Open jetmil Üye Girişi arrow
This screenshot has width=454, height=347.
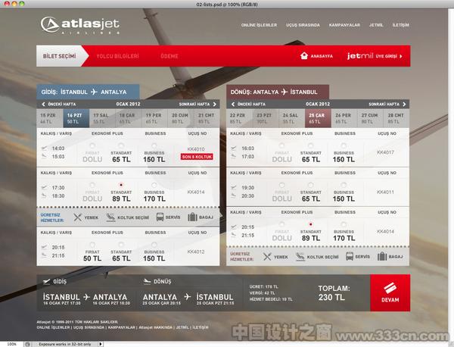pos(401,56)
